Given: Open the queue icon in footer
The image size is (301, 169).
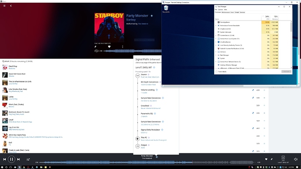Looking at the screenshot, I should click(28, 159).
